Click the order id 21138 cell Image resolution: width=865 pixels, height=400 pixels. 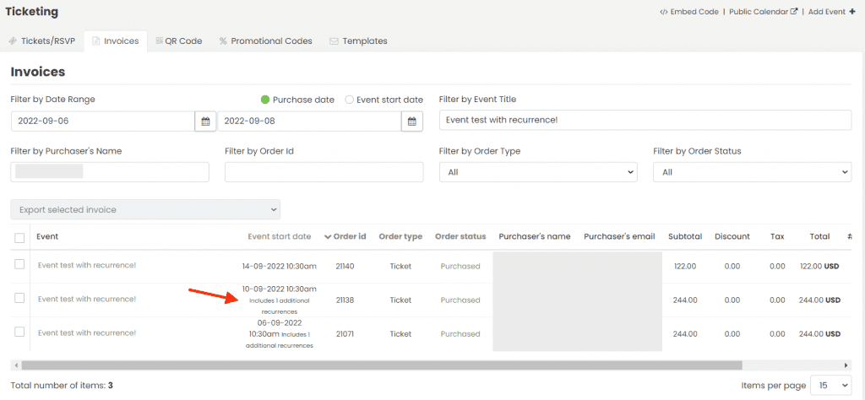coord(345,300)
